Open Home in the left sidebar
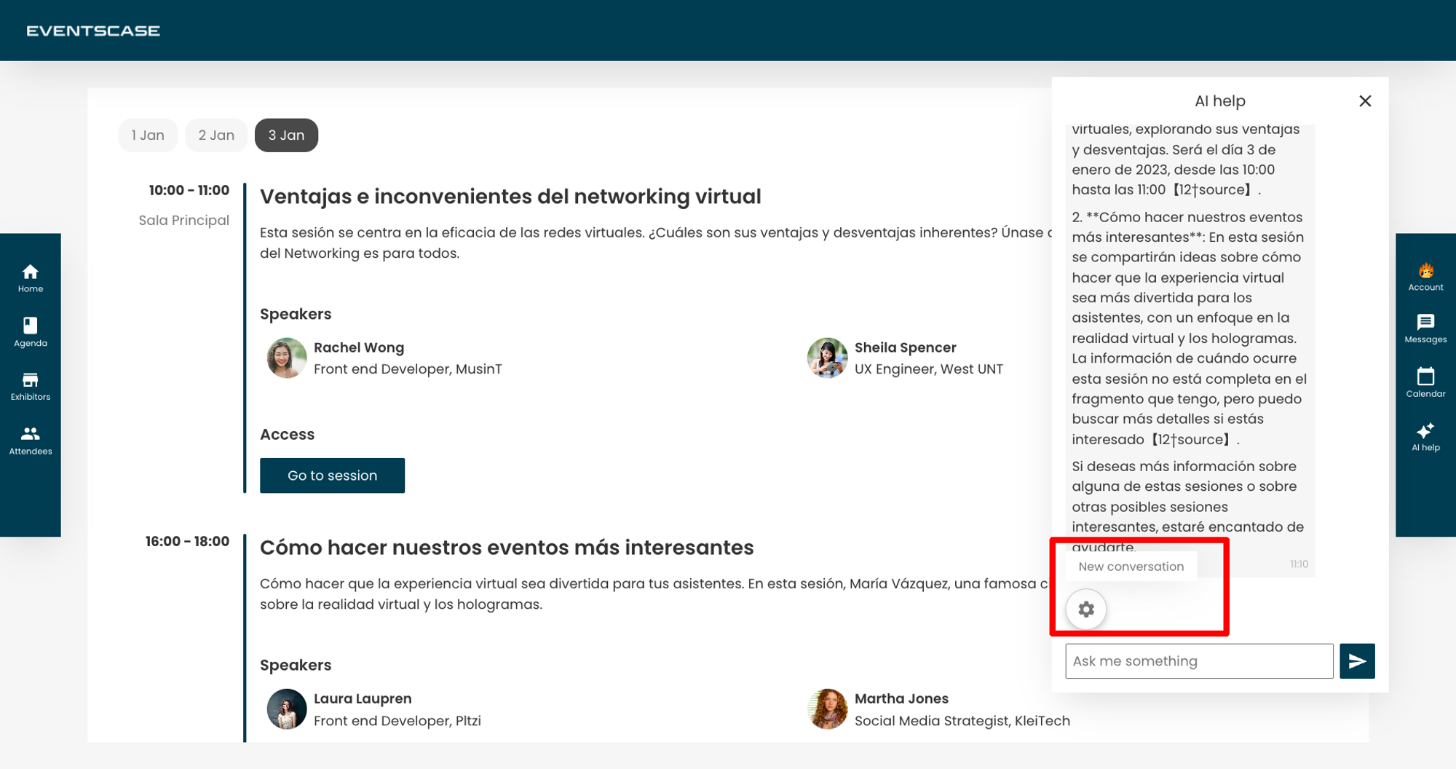Image resolution: width=1456 pixels, height=769 pixels. [30, 278]
